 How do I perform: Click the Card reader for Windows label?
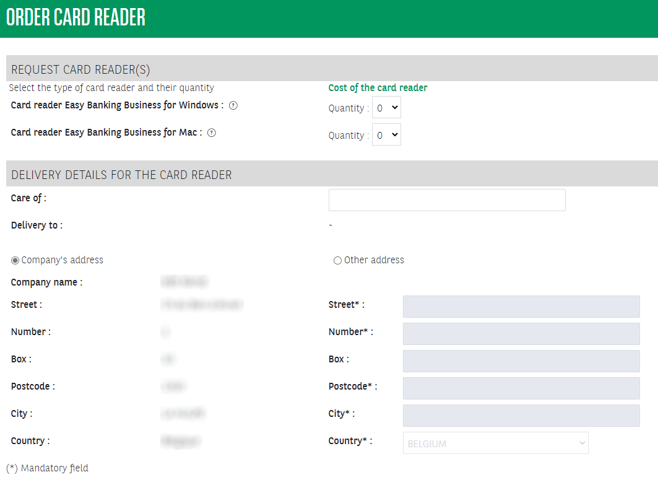point(117,105)
